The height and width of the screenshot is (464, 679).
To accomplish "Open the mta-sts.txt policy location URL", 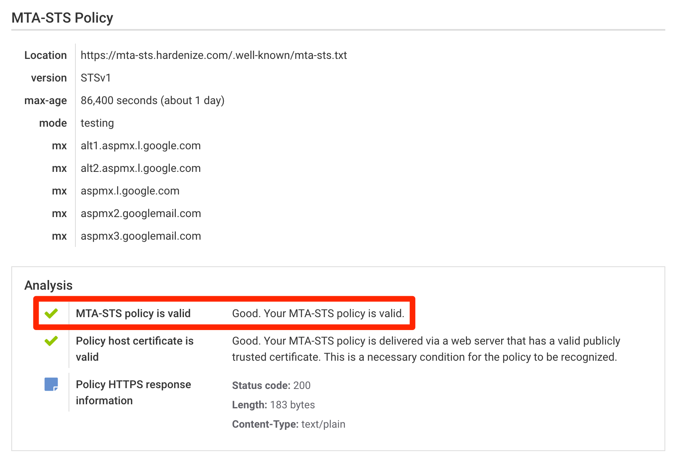I will point(214,55).
